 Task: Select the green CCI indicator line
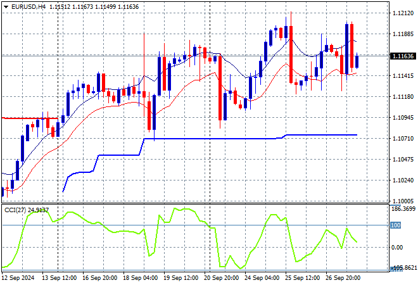pyautogui.click(x=180, y=238)
